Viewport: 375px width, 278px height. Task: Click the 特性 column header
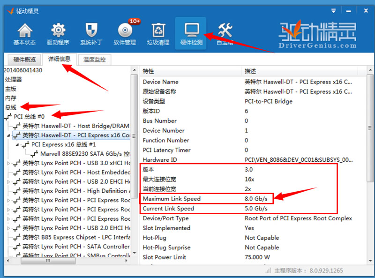pos(191,71)
